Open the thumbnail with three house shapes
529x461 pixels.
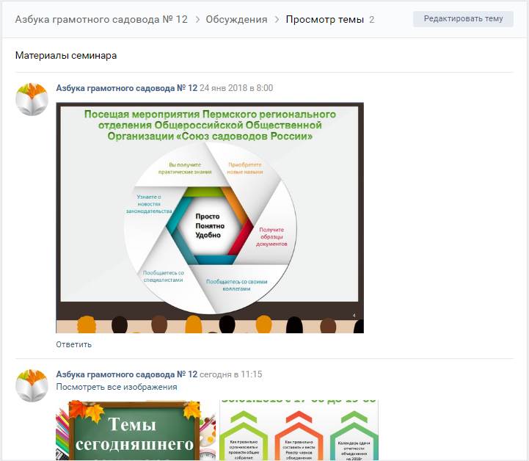pyautogui.click(x=299, y=430)
